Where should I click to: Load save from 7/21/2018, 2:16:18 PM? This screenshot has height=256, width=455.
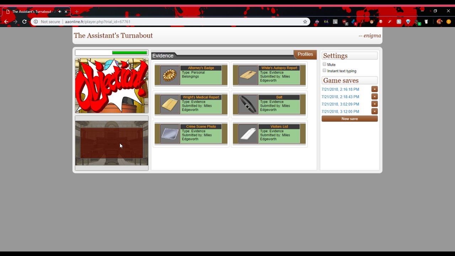pos(340,90)
